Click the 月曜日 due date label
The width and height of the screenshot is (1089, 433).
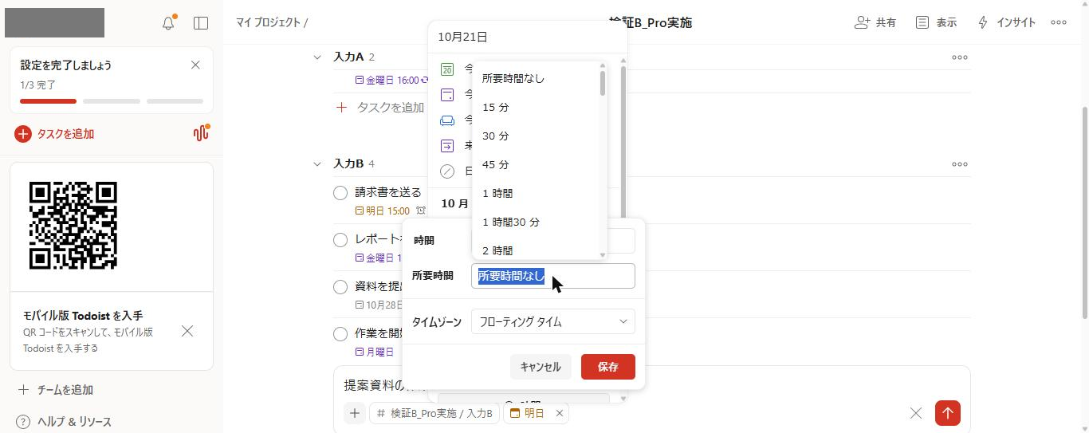tap(375, 352)
